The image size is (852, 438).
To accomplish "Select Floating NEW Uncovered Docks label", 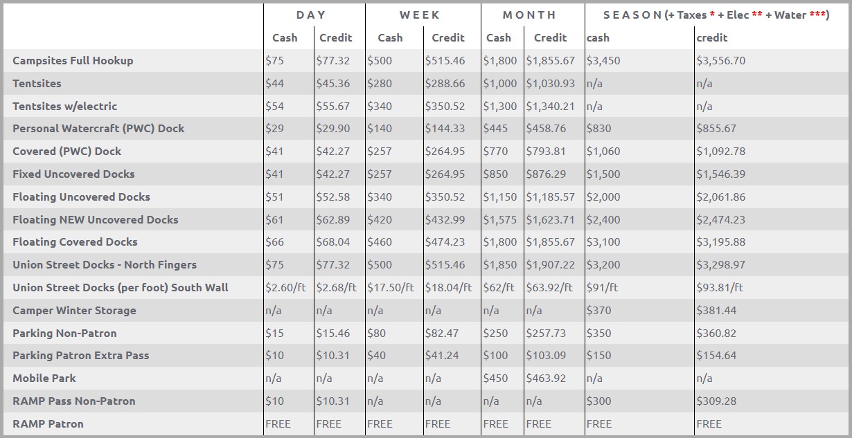I will point(95,219).
